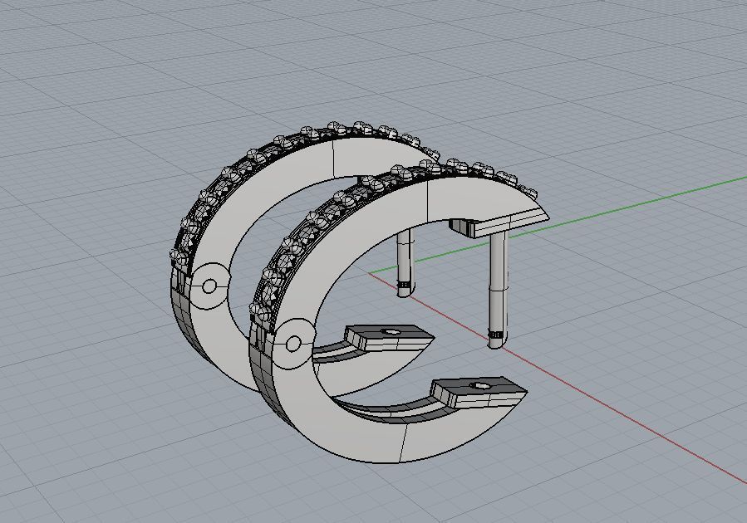Select the front hoop's lower clasp plate

tap(479, 392)
